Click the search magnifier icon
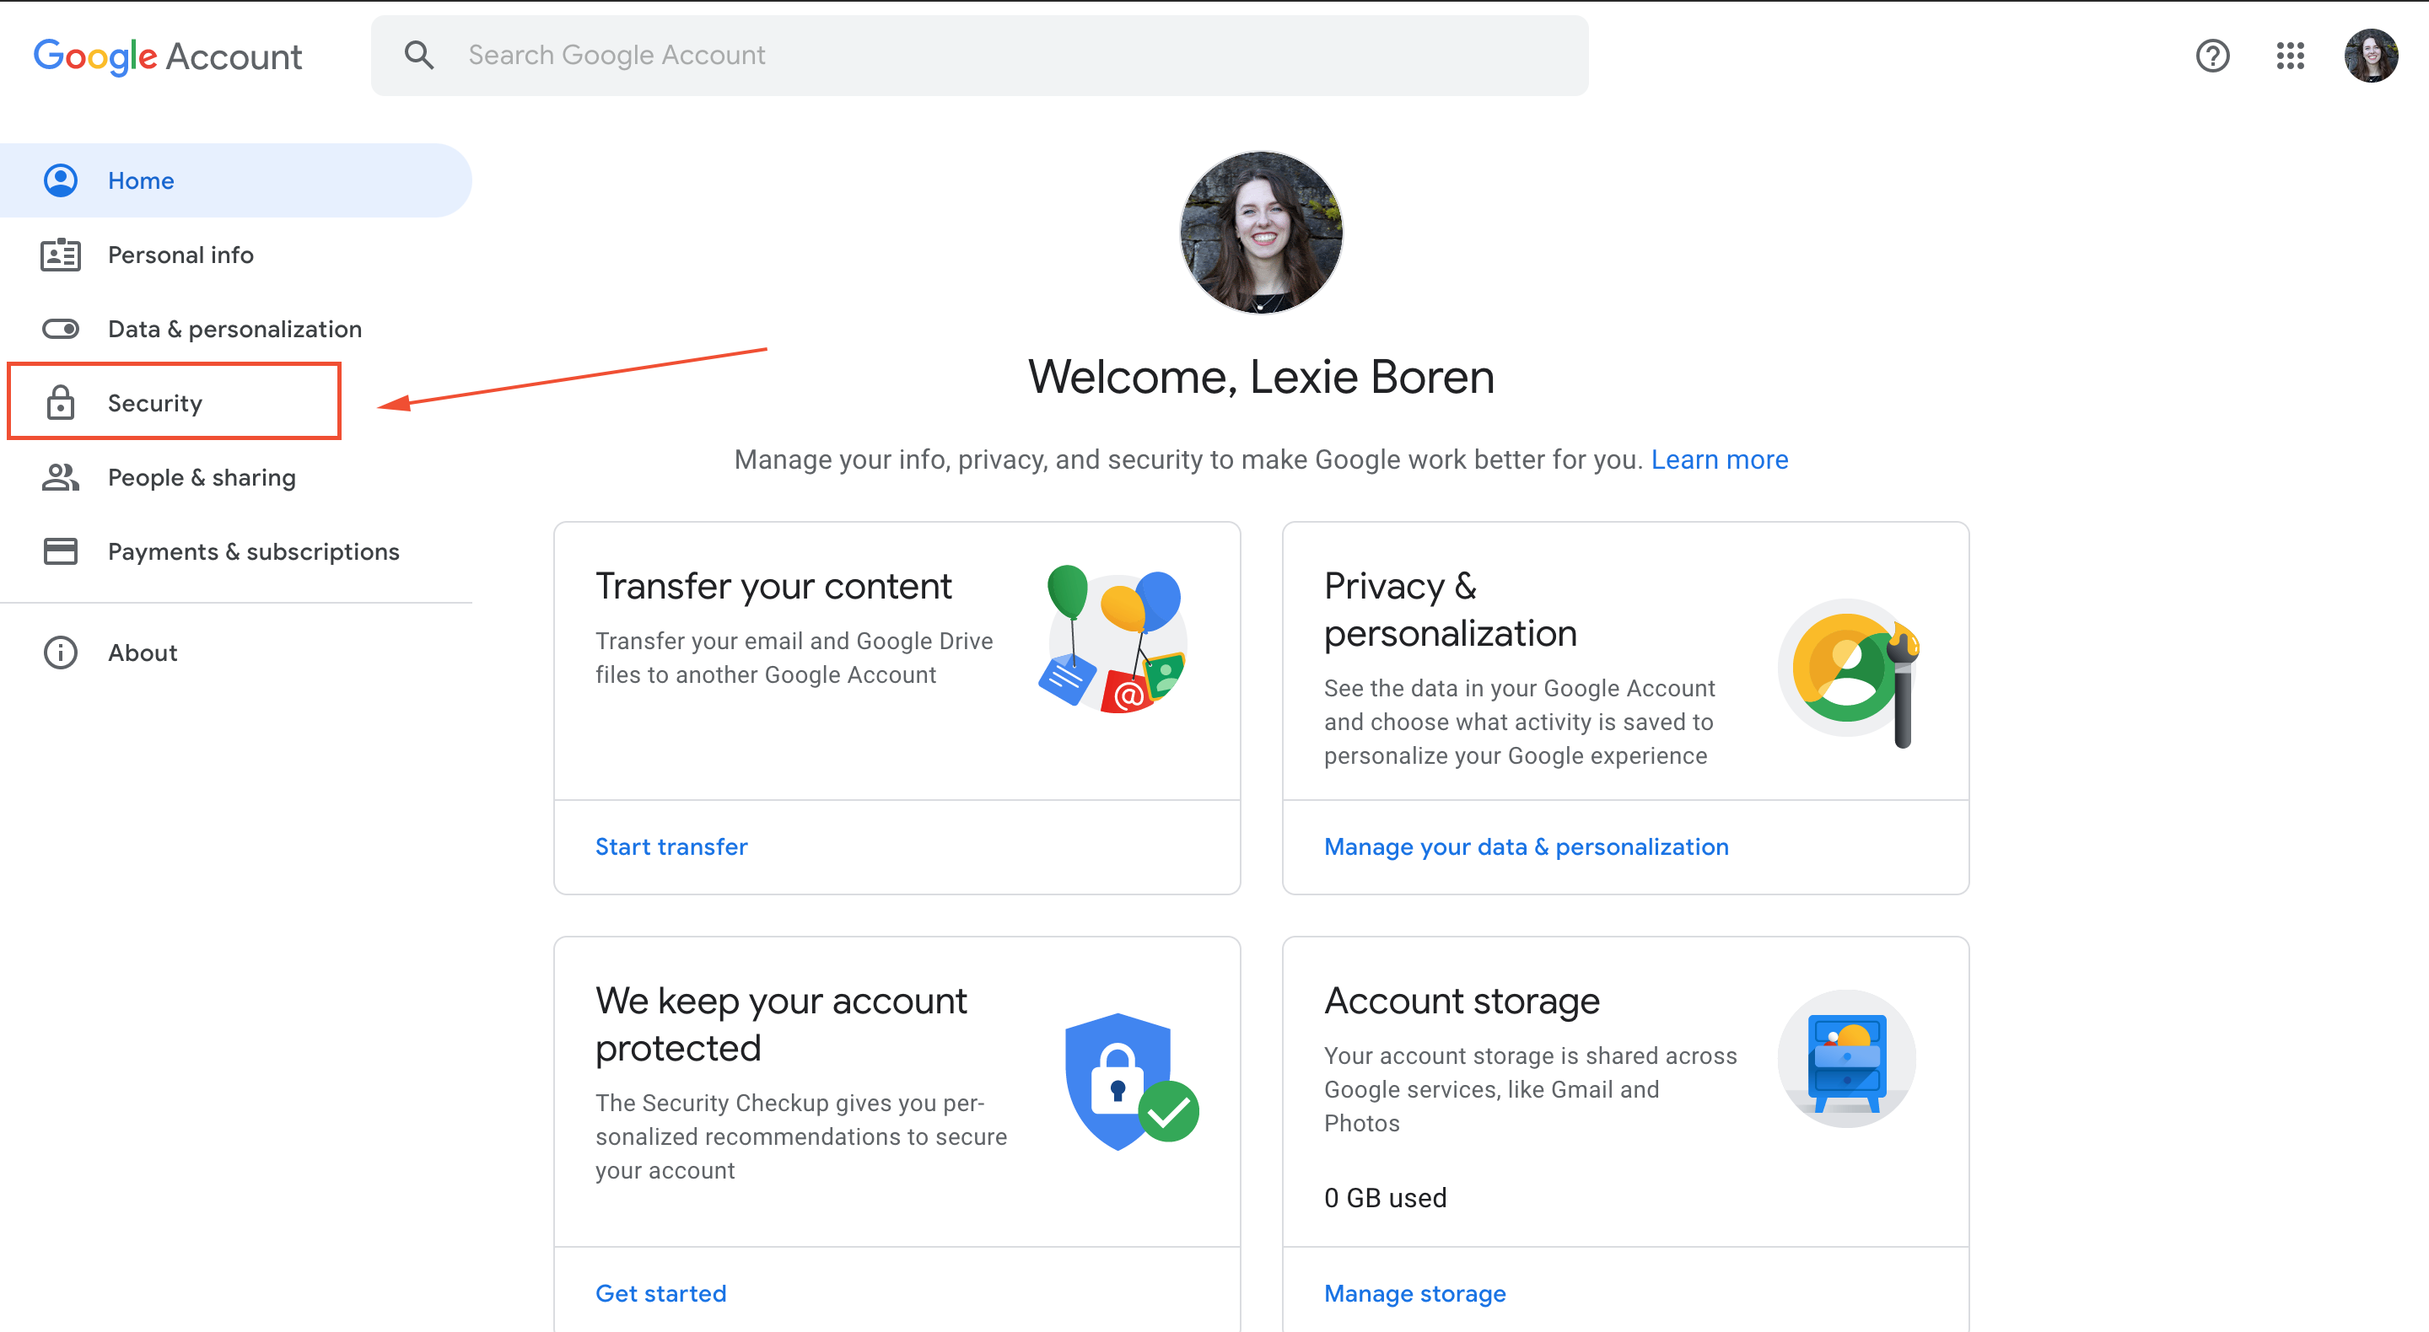This screenshot has width=2429, height=1332. coord(418,55)
